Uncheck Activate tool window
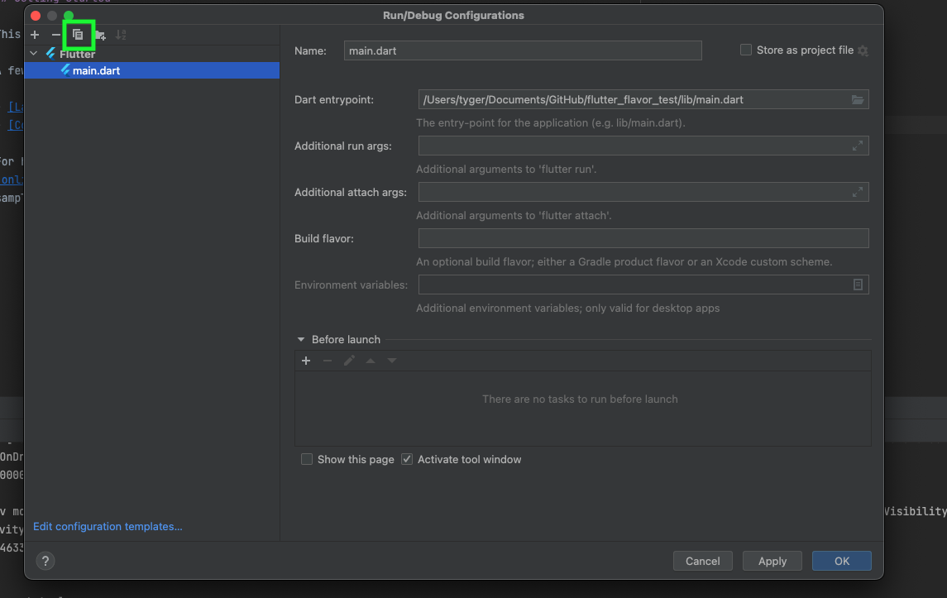Viewport: 947px width, 598px height. click(x=407, y=459)
